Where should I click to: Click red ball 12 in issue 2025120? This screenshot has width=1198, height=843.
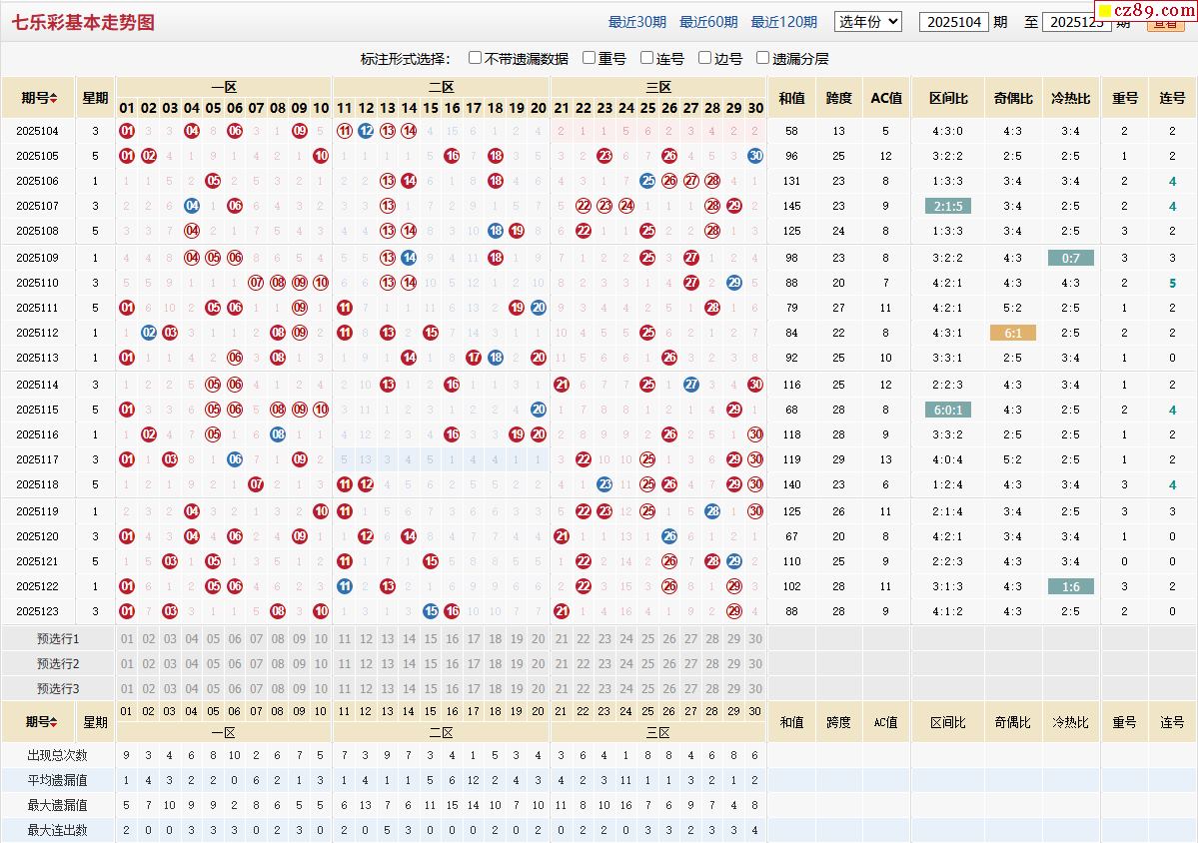click(x=366, y=536)
